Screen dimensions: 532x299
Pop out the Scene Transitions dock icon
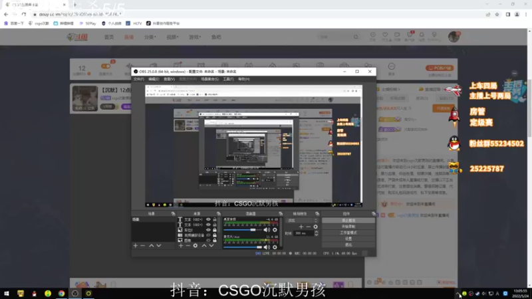(317, 213)
